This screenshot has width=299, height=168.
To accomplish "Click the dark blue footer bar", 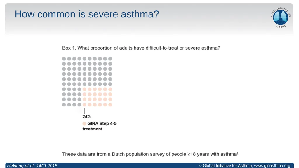I will click(149, 166).
